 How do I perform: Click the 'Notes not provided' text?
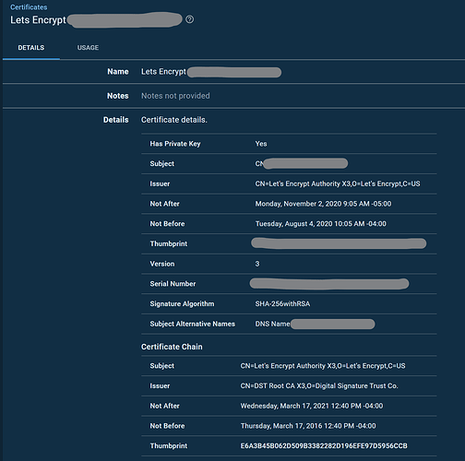[175, 96]
